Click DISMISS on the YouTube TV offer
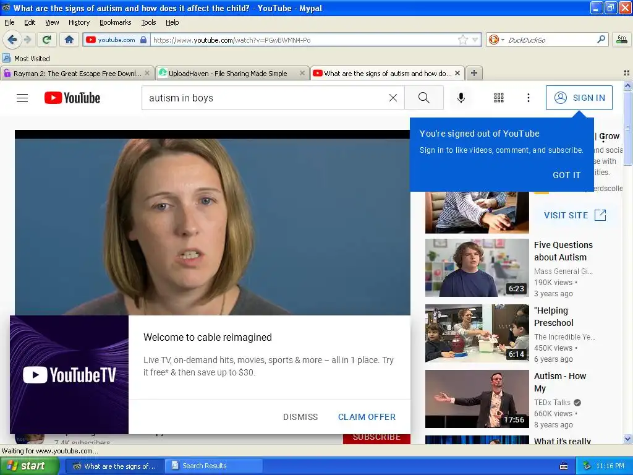Screen dimensions: 633x475 [300, 417]
